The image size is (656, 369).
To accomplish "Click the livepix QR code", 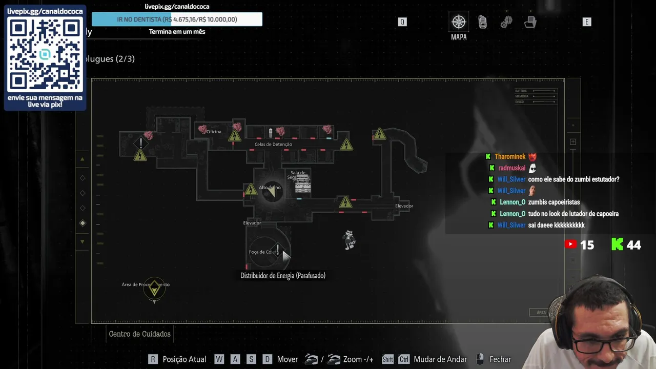I will [x=45, y=54].
